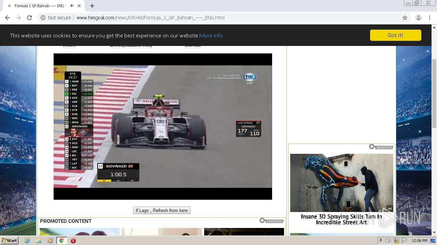
Task: Open the red Opera taskbar icon
Action: coord(73,241)
